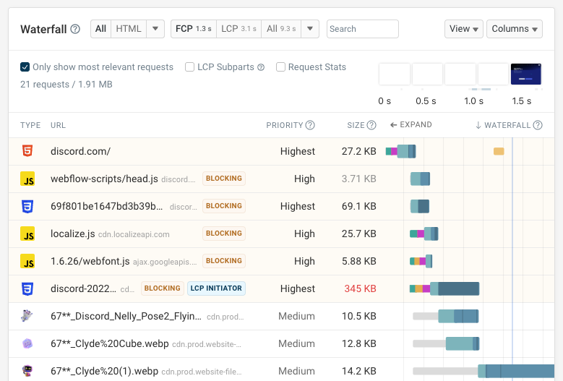This screenshot has height=381, width=563.
Task: Click the Search input field
Action: pos(362,29)
